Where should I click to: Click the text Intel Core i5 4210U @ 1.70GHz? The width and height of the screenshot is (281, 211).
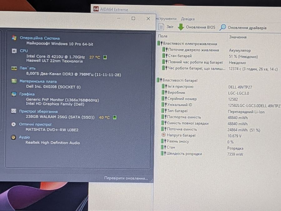[x=56, y=57]
